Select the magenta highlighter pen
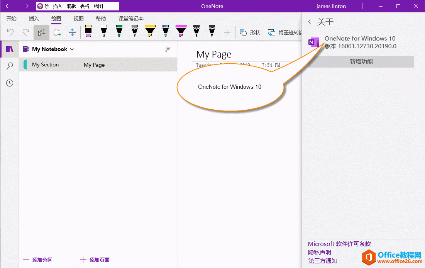This screenshot has height=268, width=425. point(181,32)
